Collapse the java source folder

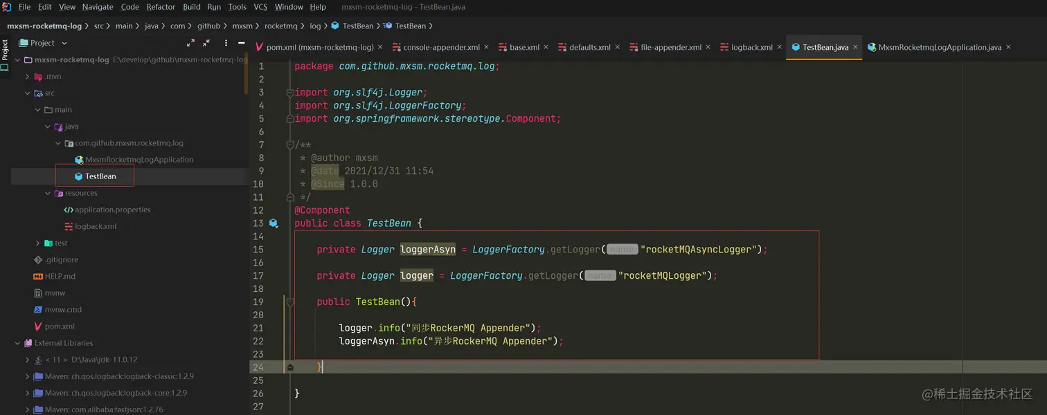pos(48,127)
